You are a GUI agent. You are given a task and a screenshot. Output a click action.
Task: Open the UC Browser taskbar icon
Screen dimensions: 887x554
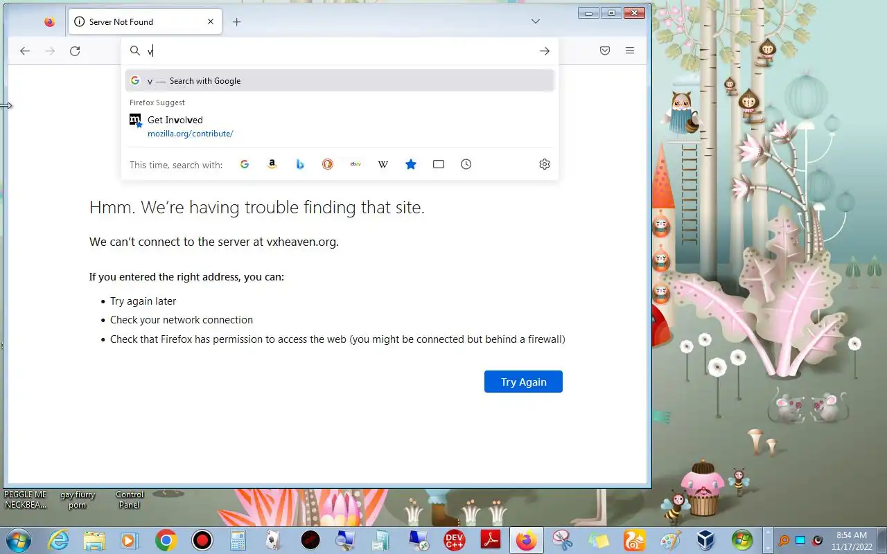point(634,540)
